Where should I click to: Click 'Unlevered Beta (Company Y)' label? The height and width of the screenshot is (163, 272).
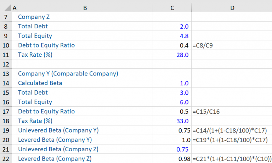point(58,130)
